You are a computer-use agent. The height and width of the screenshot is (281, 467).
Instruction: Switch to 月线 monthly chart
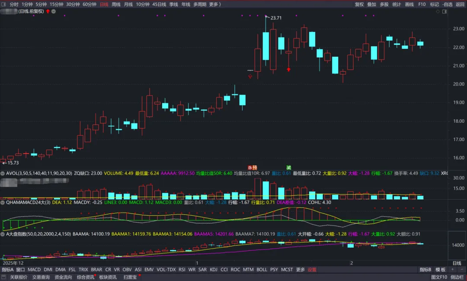click(x=128, y=4)
